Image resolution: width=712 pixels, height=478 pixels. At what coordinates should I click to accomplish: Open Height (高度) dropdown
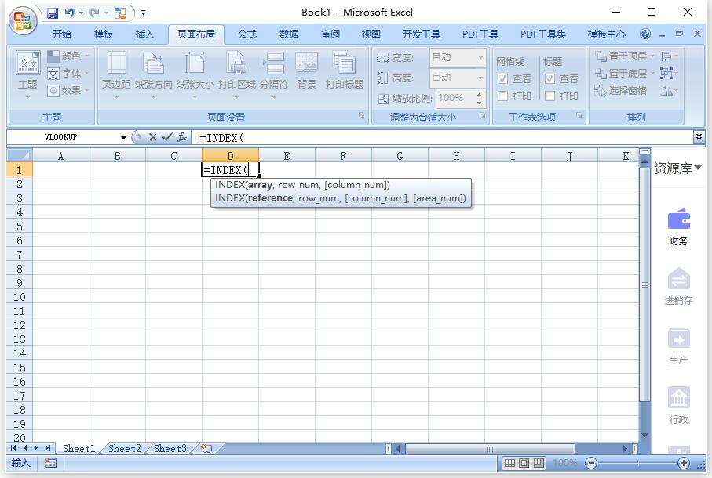tap(480, 78)
